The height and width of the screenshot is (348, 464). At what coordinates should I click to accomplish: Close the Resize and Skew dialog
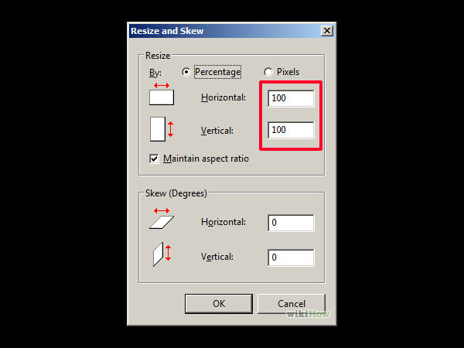tap(326, 30)
